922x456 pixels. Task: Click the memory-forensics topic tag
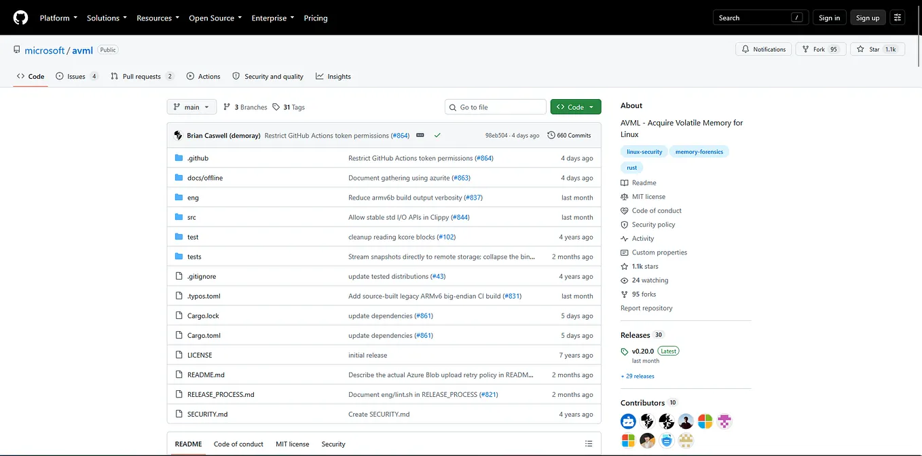pos(699,152)
